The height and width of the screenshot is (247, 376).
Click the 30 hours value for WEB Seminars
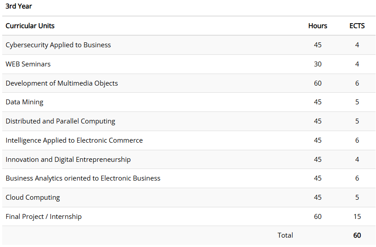pos(318,64)
